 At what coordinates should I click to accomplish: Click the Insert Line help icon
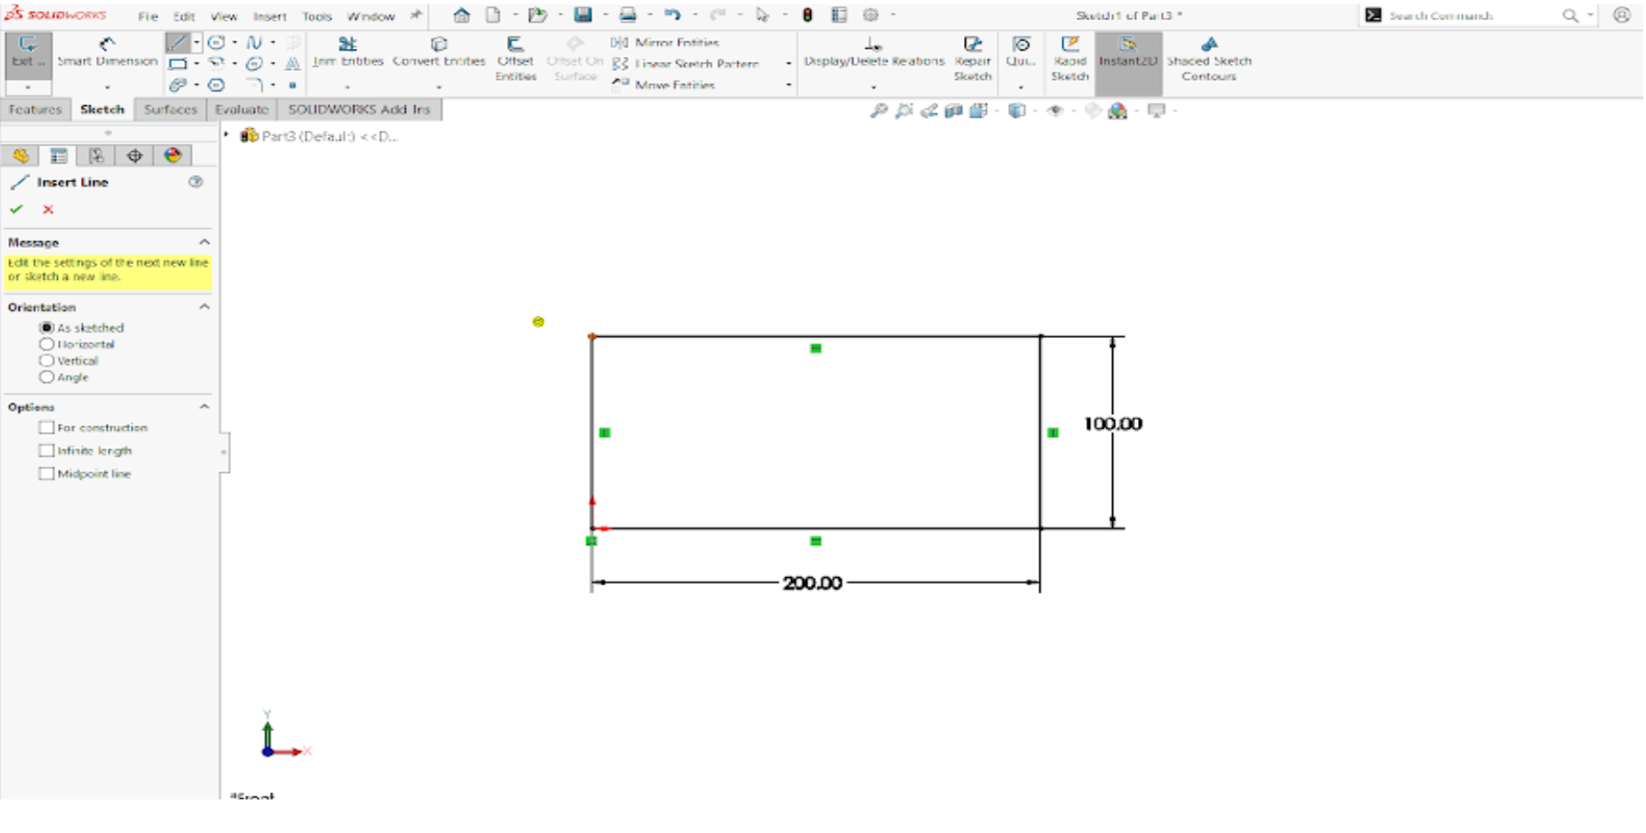(x=195, y=181)
